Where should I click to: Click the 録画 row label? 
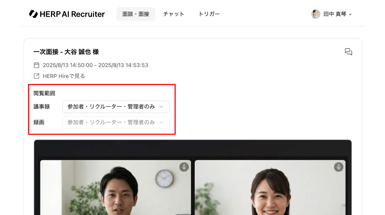click(x=39, y=122)
